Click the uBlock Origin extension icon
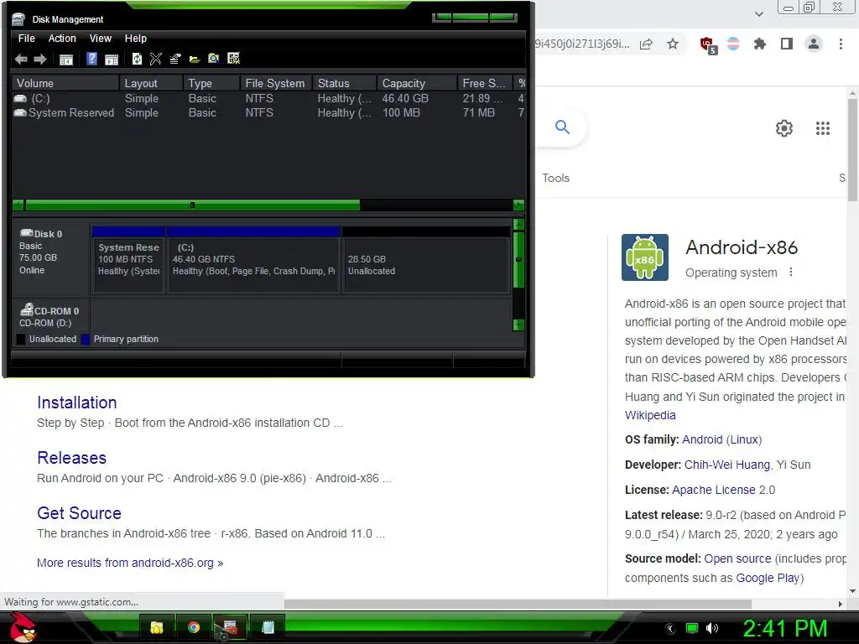 point(708,44)
